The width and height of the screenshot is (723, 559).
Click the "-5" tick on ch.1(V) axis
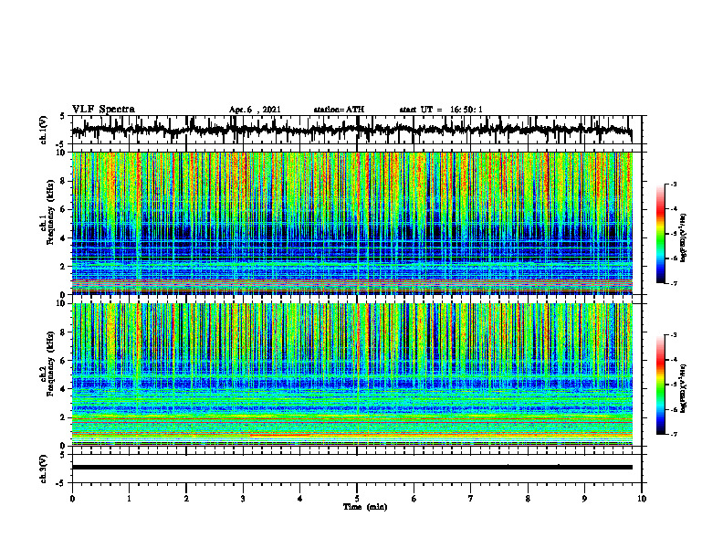tap(60, 144)
